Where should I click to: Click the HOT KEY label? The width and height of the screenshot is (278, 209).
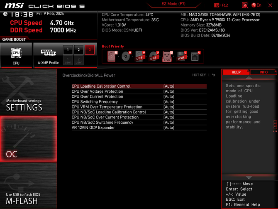(199, 75)
